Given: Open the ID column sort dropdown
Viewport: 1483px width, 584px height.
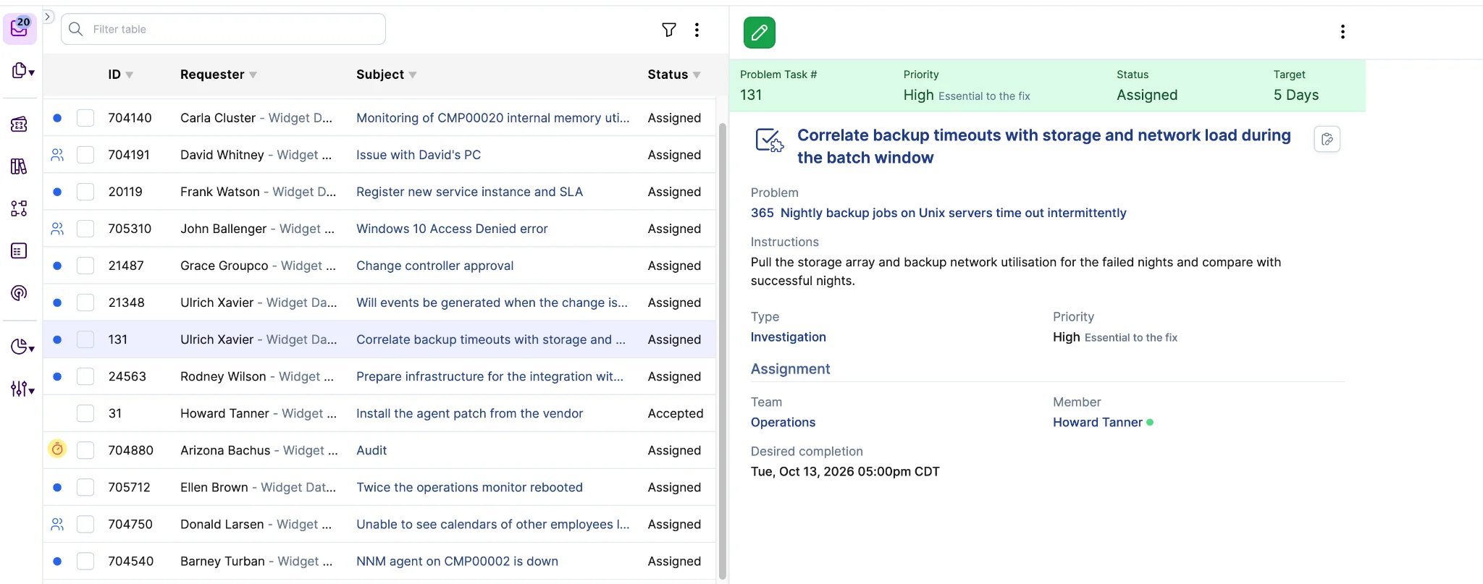Looking at the screenshot, I should (x=130, y=75).
